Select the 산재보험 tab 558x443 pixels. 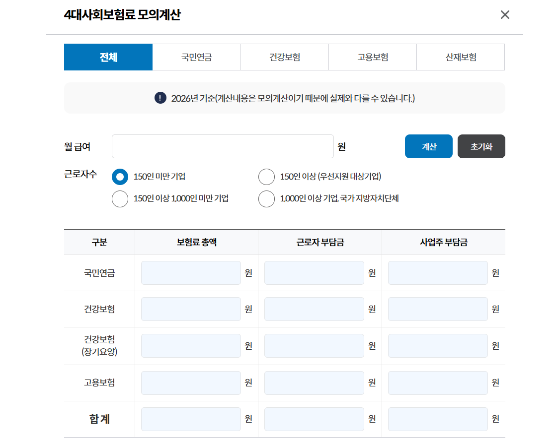pos(460,57)
